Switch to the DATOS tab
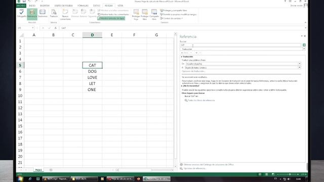324x182 pixels. coord(97,6)
